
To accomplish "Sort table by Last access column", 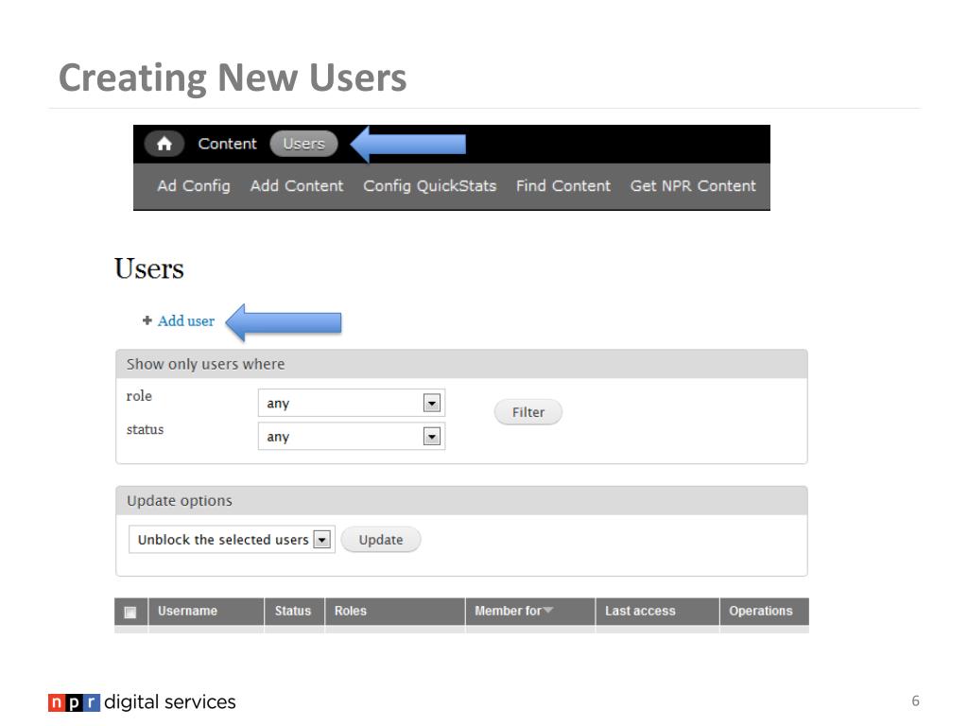I will 640,611.
